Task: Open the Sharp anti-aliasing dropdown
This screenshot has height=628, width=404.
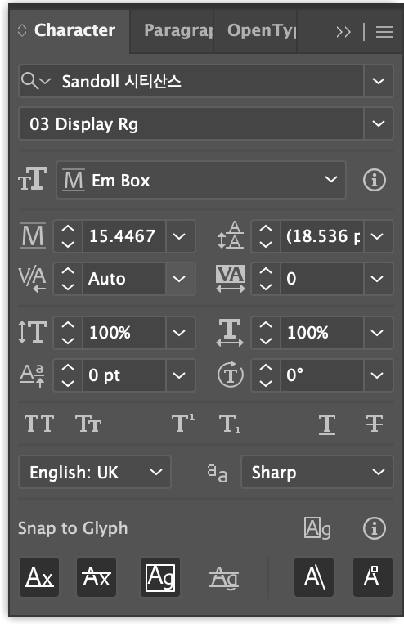Action: pos(317,472)
